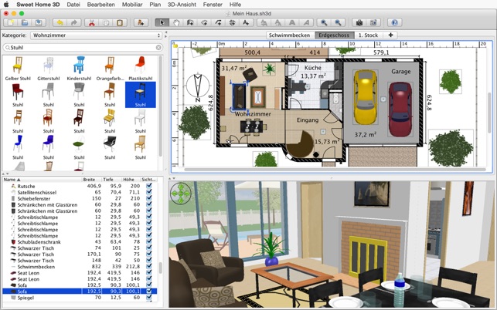Open the Bearbeiten menu
The image size is (497, 310).
coord(100,5)
